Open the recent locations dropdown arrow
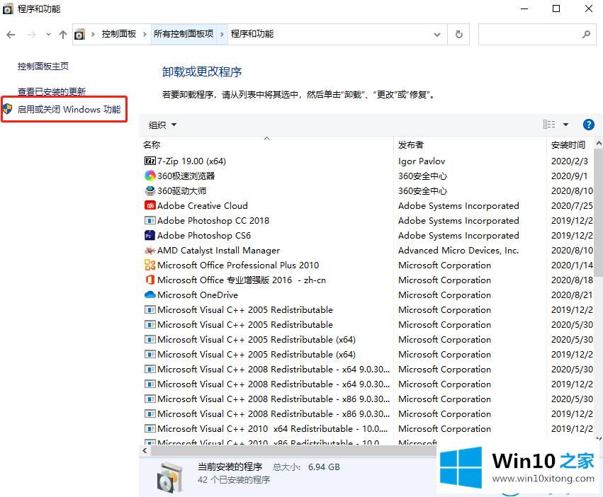The height and width of the screenshot is (497, 603). pos(48,35)
